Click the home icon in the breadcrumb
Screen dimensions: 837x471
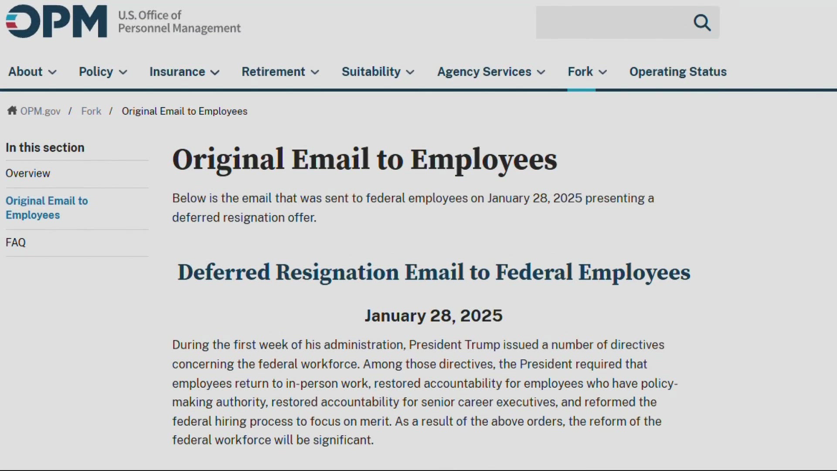click(x=12, y=110)
